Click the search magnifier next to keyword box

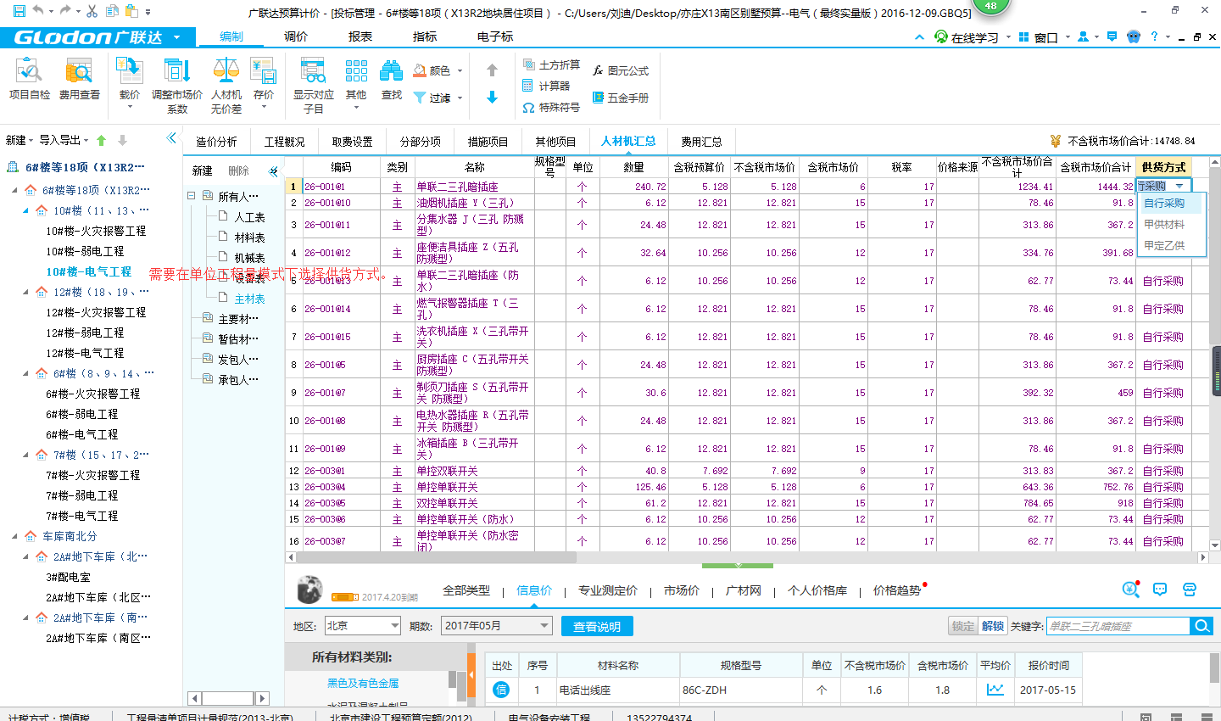click(x=1201, y=626)
